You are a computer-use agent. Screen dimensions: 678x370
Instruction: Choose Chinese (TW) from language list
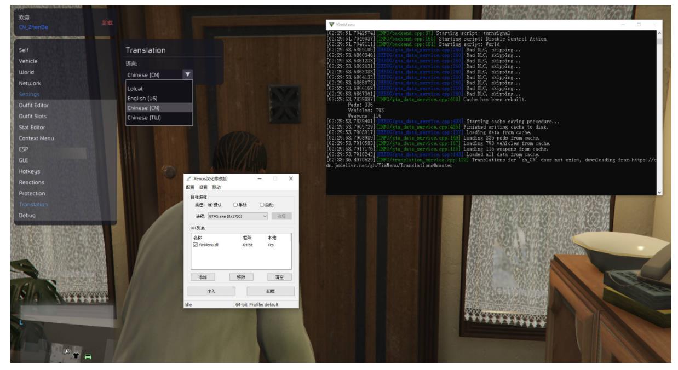[144, 118]
